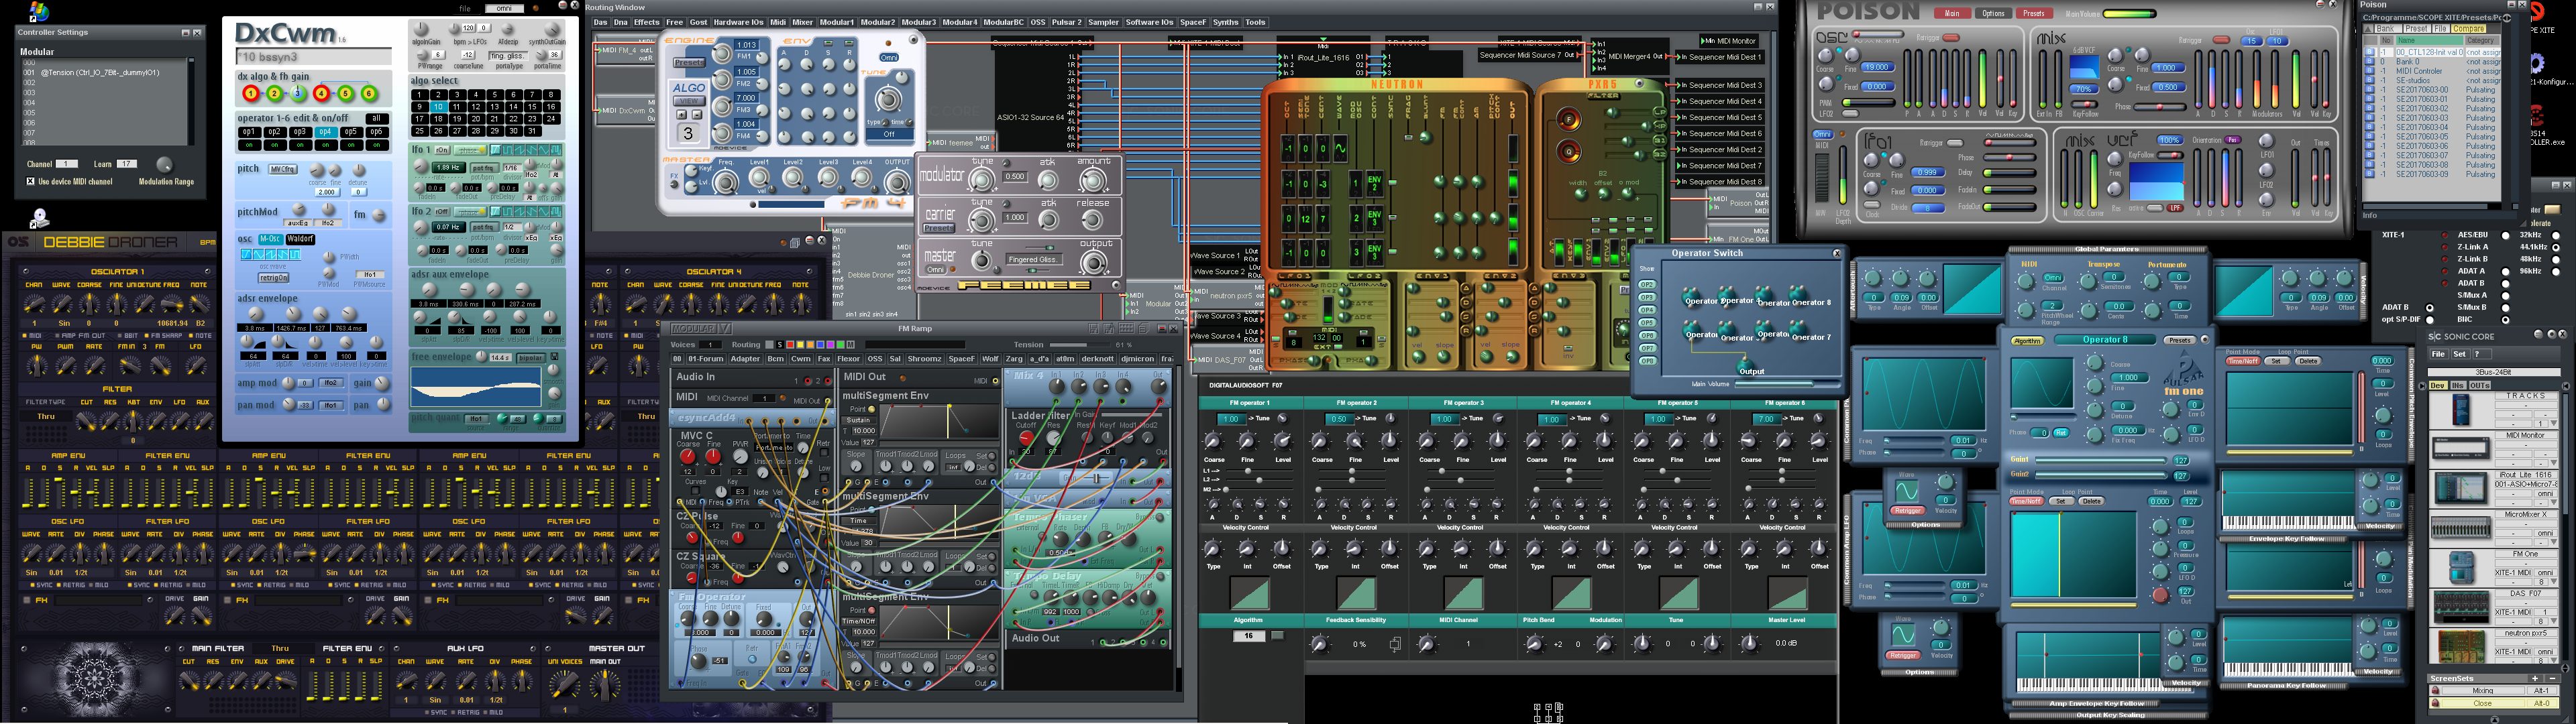Open Effects menu in Routing Window

pos(646,22)
